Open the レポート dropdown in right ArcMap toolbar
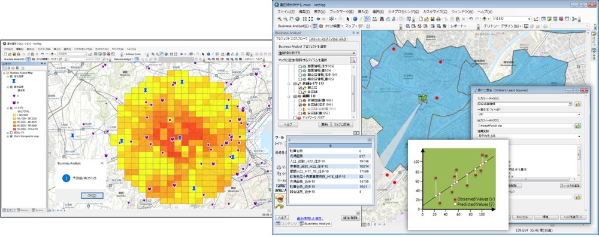 pyautogui.click(x=458, y=26)
